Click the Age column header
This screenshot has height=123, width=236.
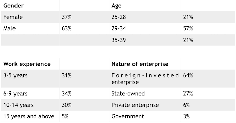(116, 6)
